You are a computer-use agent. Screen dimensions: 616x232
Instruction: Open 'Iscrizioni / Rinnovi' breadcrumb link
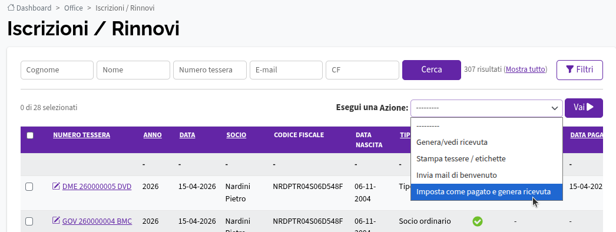pyautogui.click(x=125, y=8)
